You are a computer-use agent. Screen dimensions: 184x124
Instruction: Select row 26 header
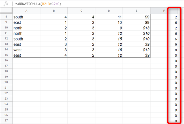coord(6,115)
